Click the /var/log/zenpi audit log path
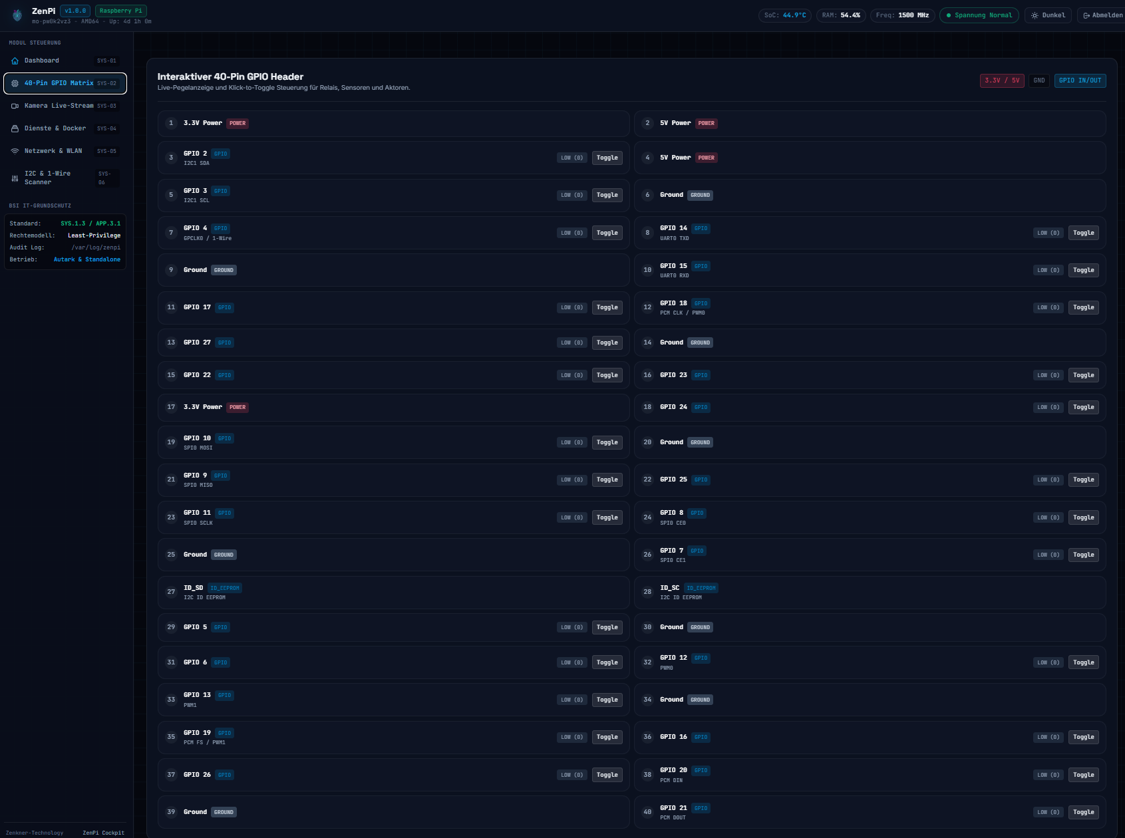Image resolution: width=1125 pixels, height=838 pixels. (96, 247)
